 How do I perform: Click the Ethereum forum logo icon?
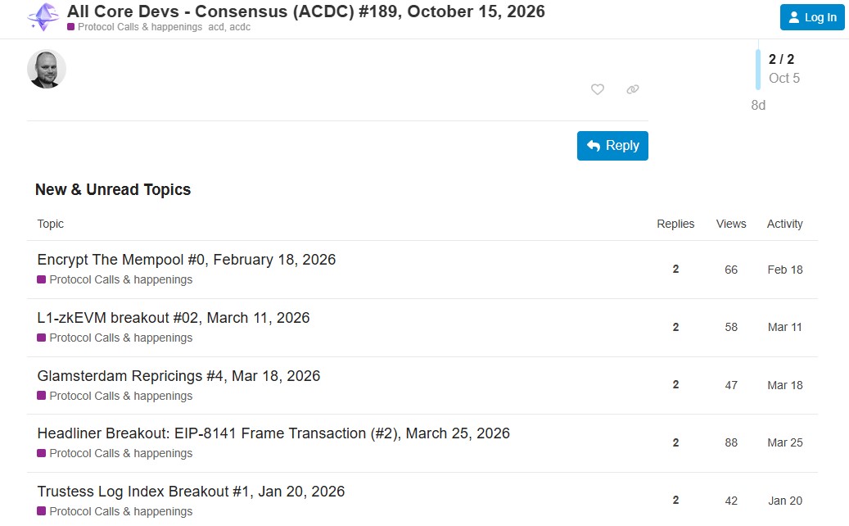pyautogui.click(x=43, y=17)
